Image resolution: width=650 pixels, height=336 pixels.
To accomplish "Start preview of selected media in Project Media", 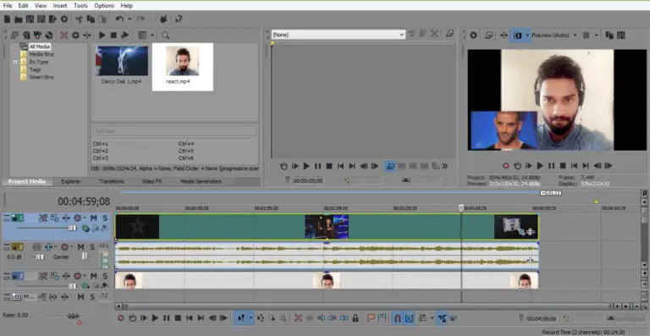I will pos(102,36).
